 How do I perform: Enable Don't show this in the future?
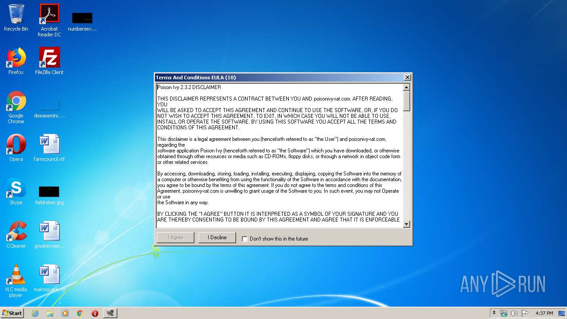tap(245, 239)
